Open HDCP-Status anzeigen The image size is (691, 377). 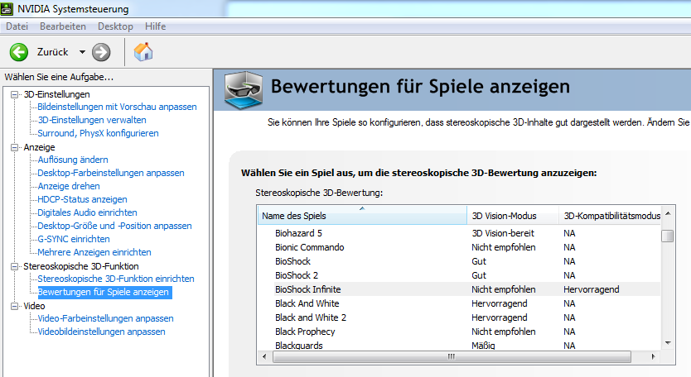click(82, 199)
